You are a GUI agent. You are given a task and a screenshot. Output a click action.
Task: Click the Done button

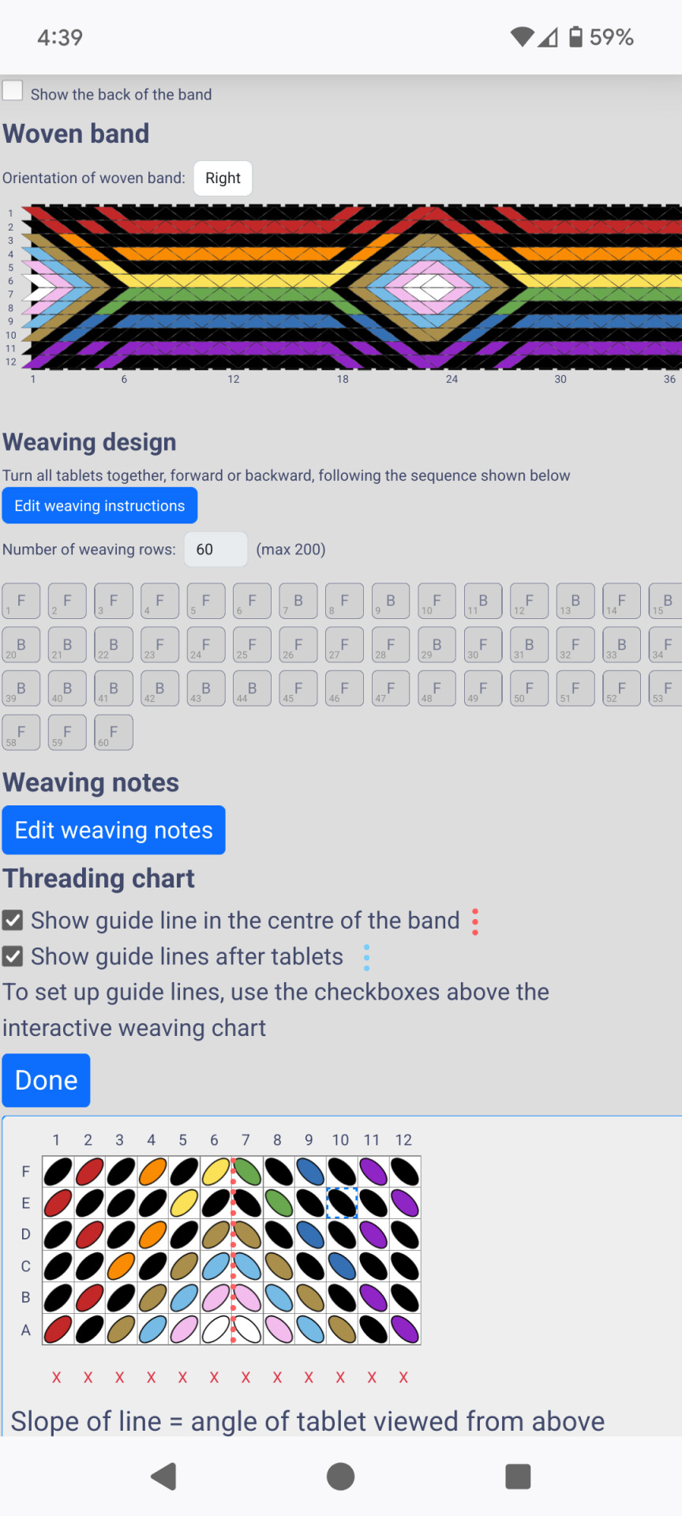(x=46, y=1080)
